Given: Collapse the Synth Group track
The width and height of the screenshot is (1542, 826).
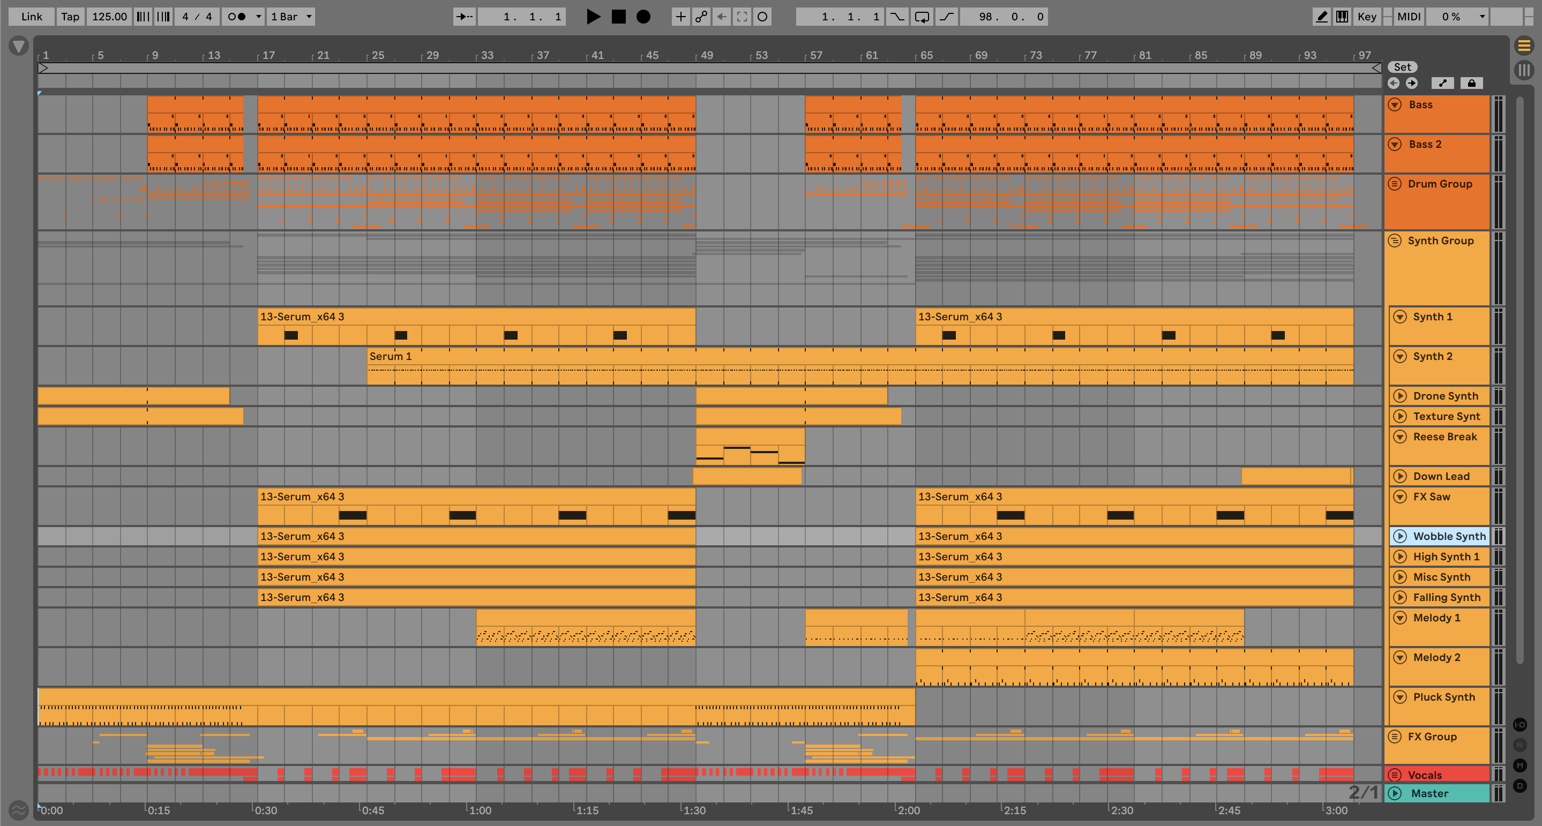Looking at the screenshot, I should 1395,241.
